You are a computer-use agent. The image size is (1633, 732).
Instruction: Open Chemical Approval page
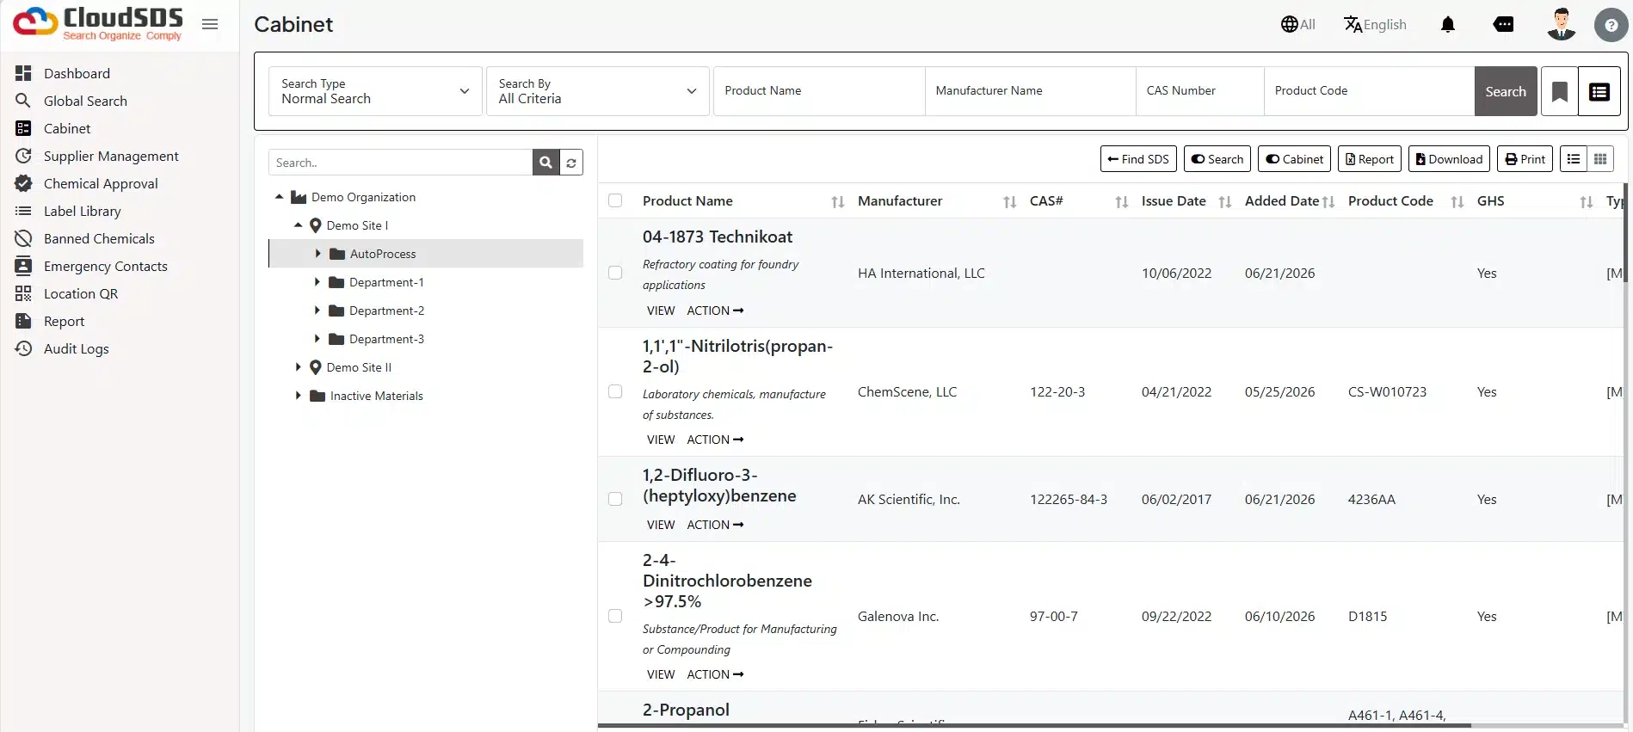[101, 183]
